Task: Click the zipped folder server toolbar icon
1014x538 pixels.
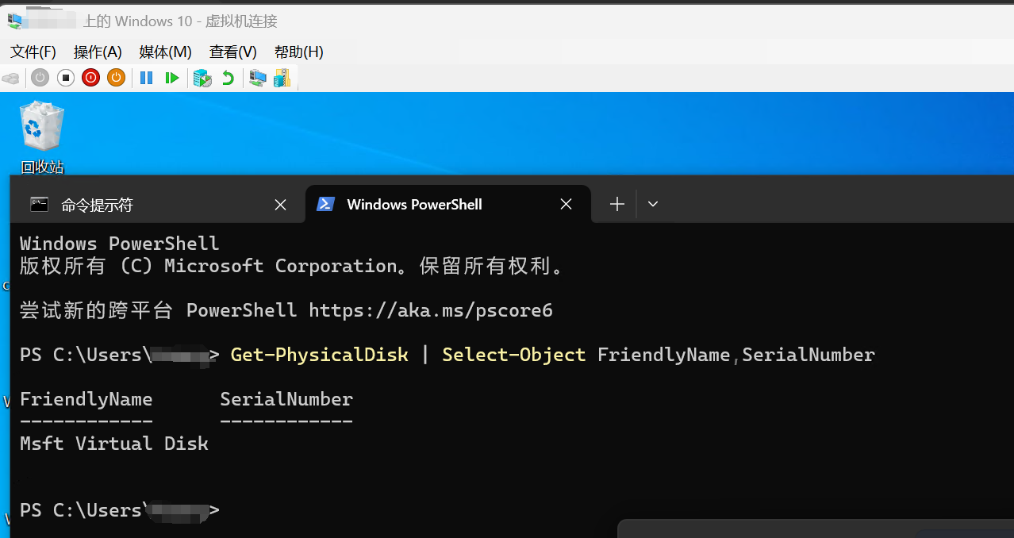Action: pyautogui.click(x=282, y=78)
